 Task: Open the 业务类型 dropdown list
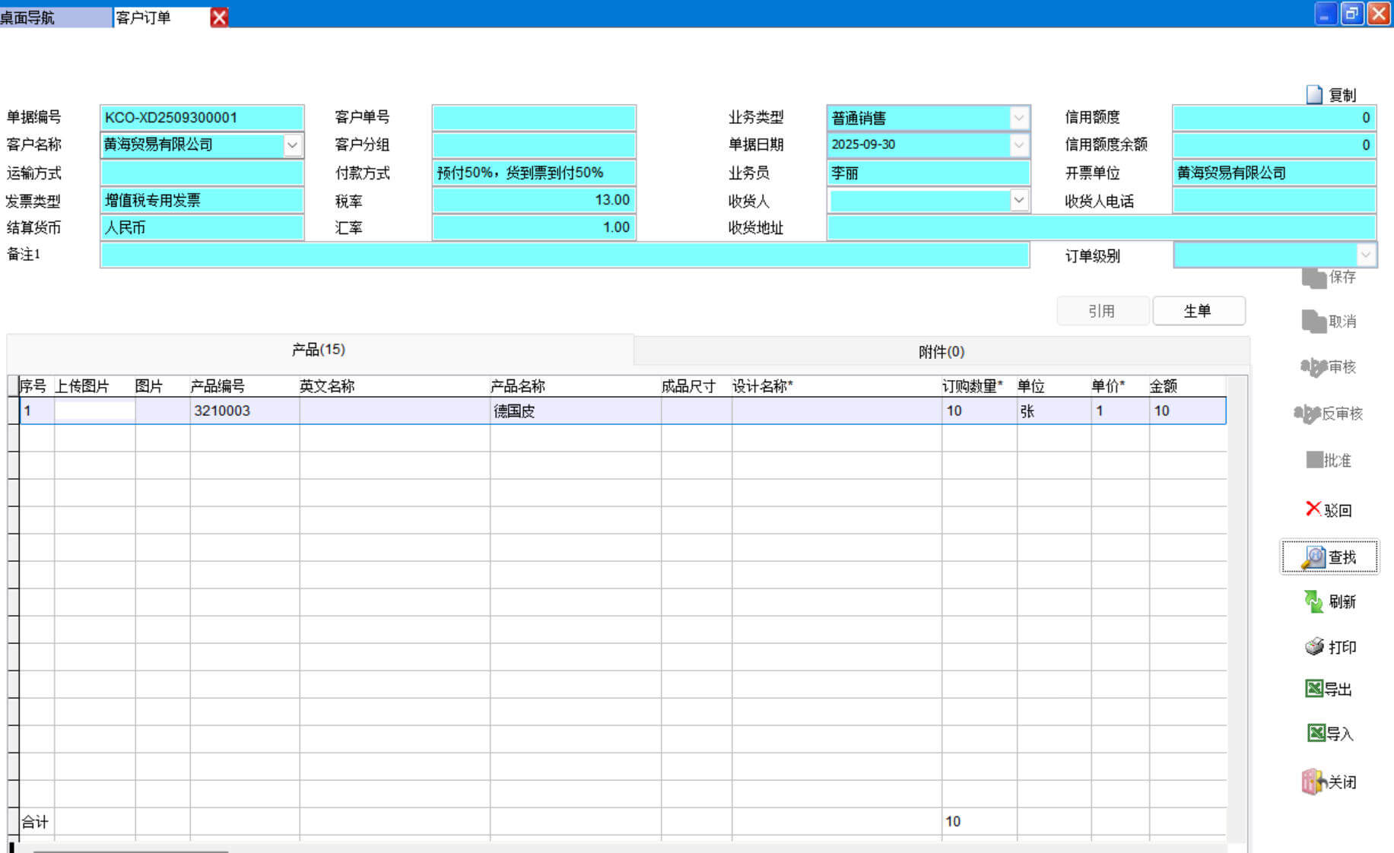click(x=1018, y=118)
